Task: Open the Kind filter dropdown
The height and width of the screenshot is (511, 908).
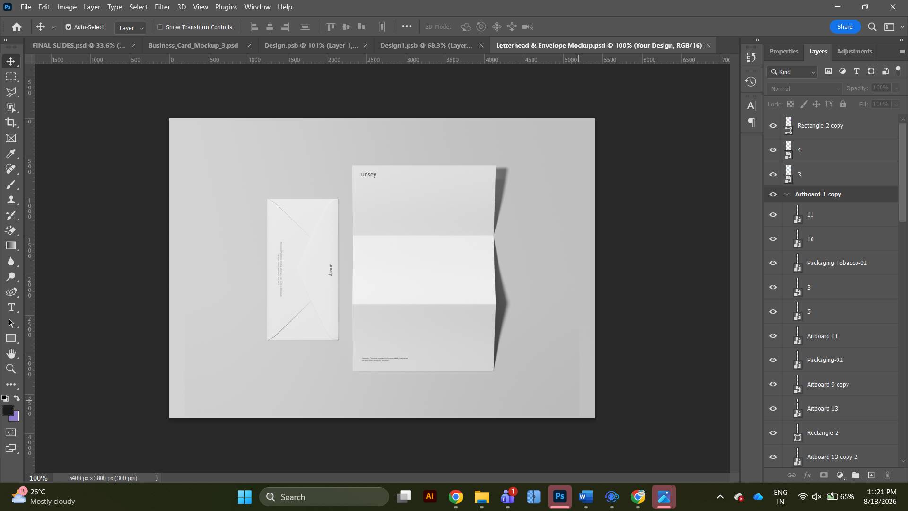Action: pos(792,72)
